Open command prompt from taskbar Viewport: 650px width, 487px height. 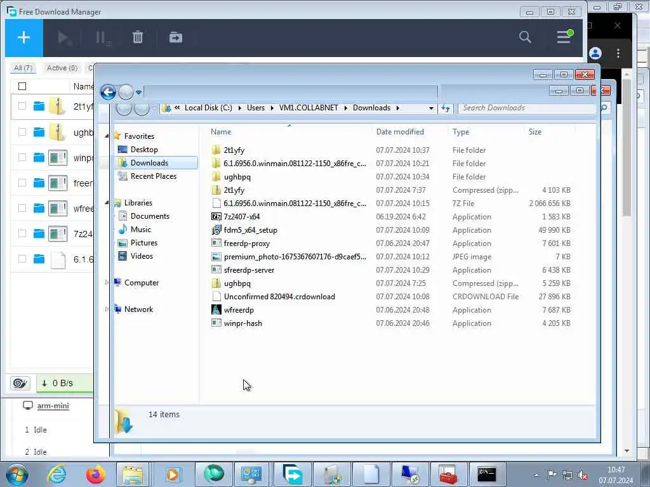click(487, 474)
